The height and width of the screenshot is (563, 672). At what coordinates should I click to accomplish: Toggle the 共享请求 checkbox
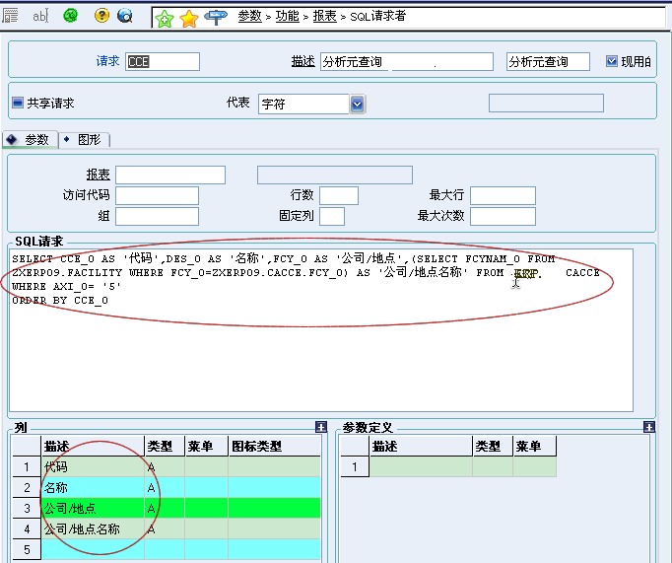(x=17, y=103)
